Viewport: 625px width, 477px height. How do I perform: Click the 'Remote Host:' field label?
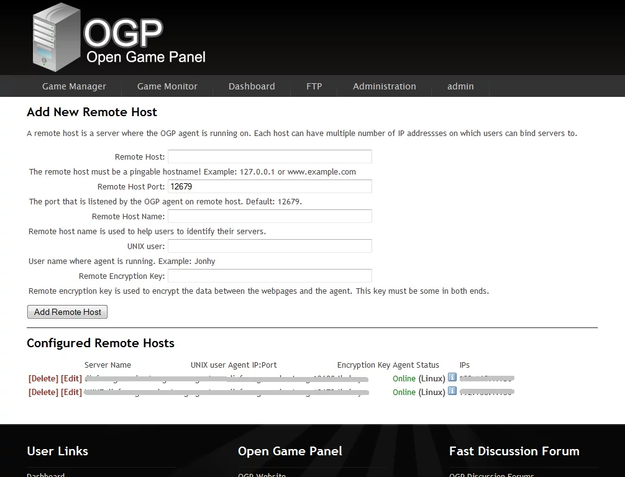[140, 157]
